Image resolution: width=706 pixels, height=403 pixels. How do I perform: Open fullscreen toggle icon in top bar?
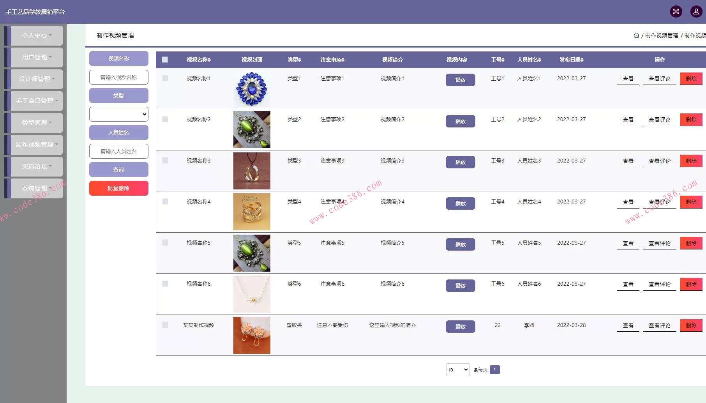click(676, 11)
